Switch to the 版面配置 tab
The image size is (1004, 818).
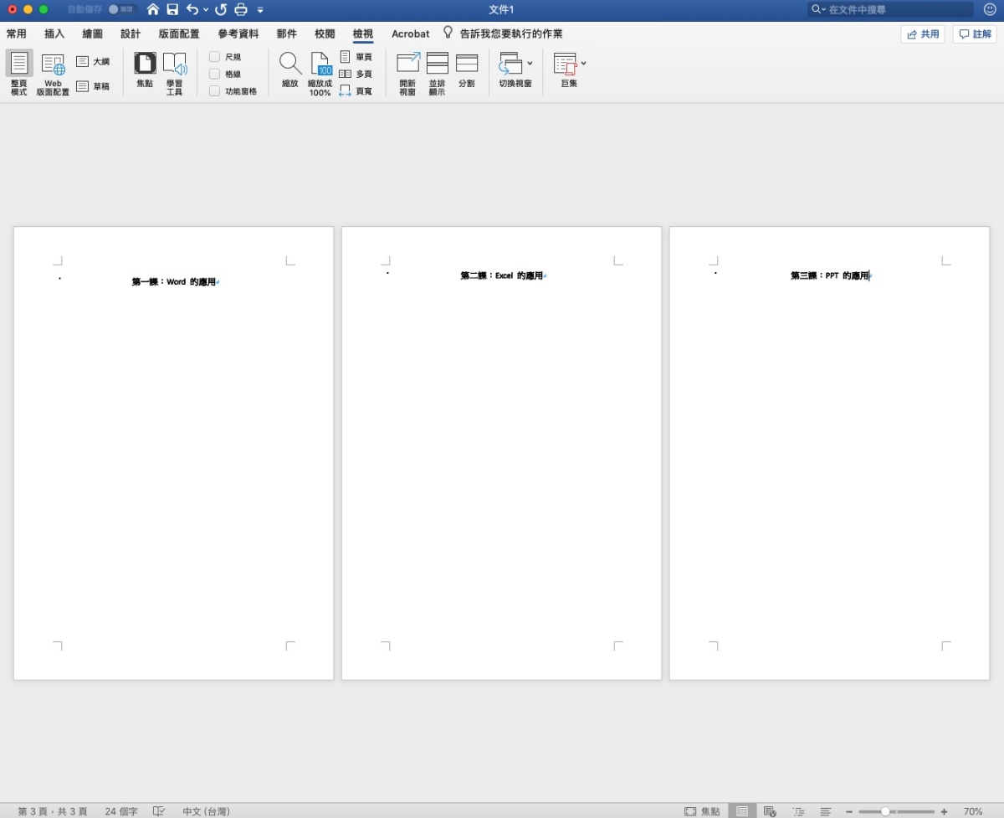point(179,34)
